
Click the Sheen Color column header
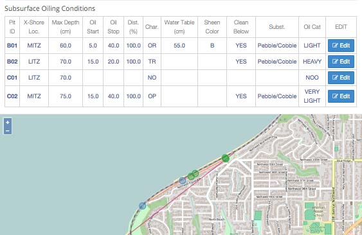click(x=212, y=27)
